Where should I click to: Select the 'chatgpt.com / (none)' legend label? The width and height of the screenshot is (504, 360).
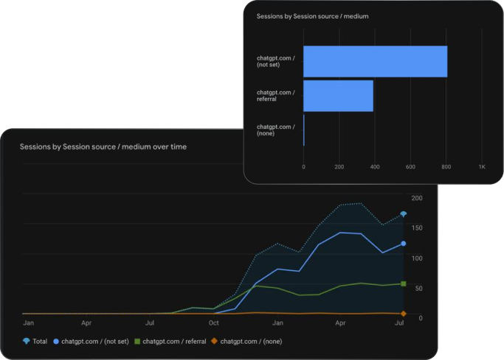pyautogui.click(x=251, y=342)
